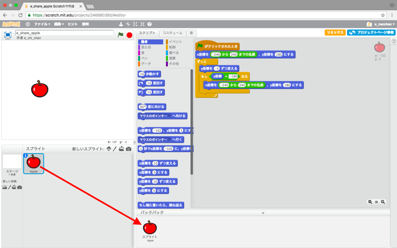Image resolution: width=397 pixels, height=248 pixels.
Task: Click the blocks palette scrollbar
Action: pos(192,121)
